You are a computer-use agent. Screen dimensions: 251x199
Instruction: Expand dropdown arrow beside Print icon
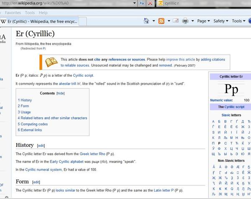193,21
